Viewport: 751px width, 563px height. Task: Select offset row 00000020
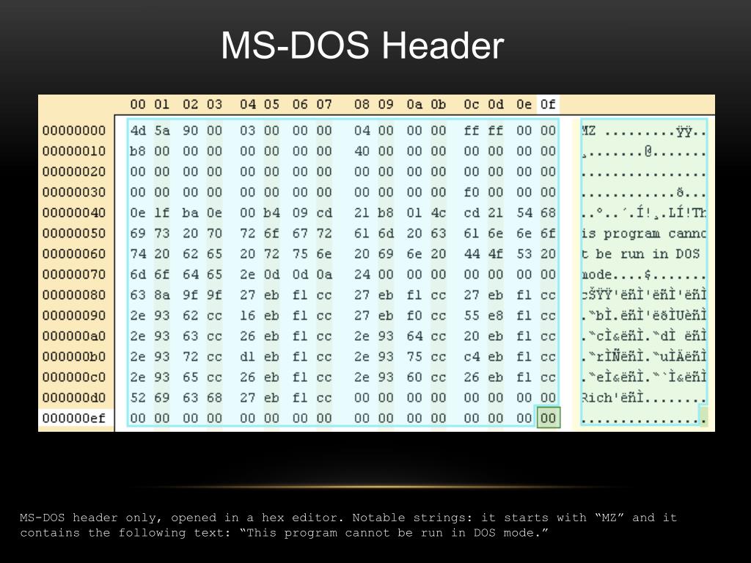(74, 172)
